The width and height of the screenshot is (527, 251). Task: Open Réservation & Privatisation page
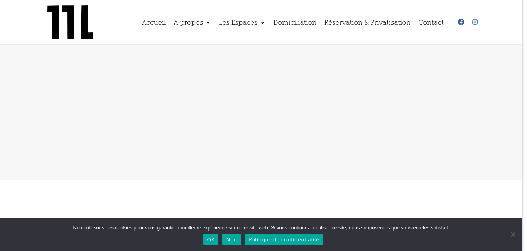(x=367, y=22)
